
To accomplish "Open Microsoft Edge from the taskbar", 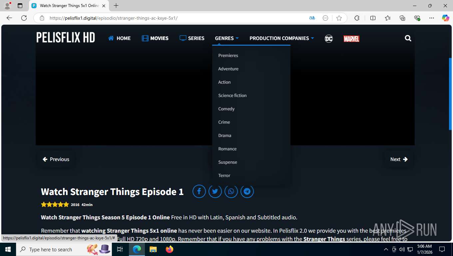I will pos(137,249).
